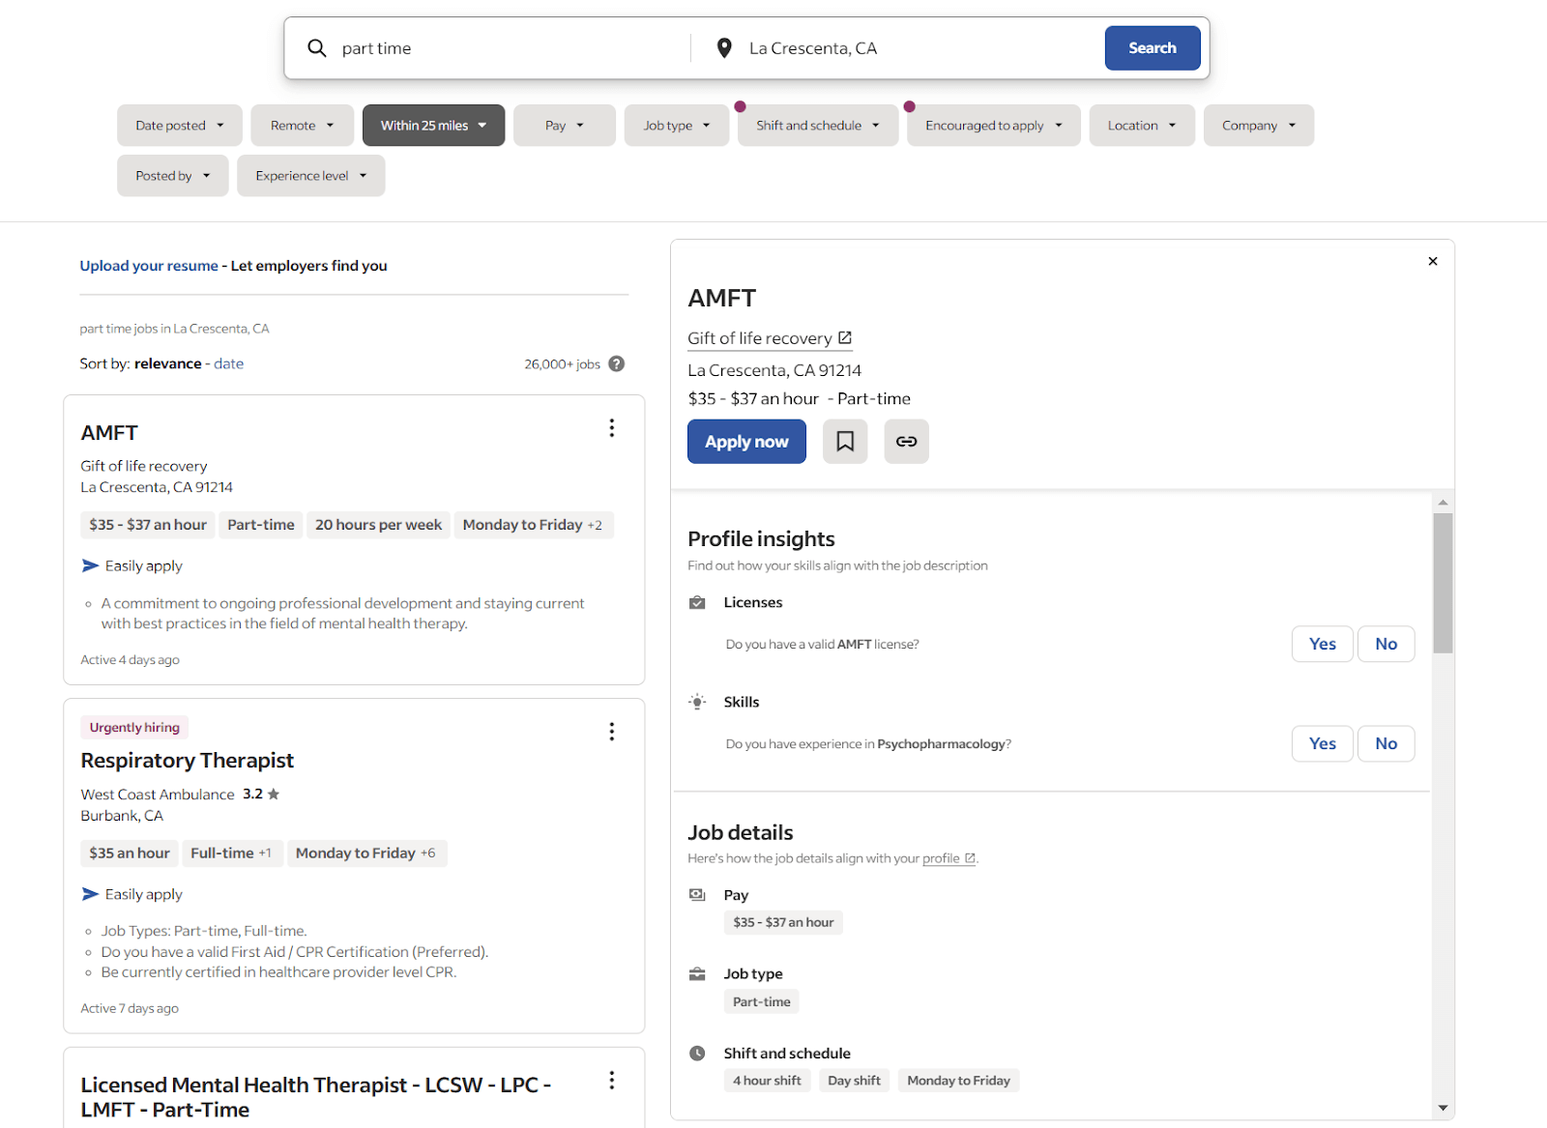Screen dimensions: 1547x1128
Task: Open the Experience level filter
Action: coord(310,175)
